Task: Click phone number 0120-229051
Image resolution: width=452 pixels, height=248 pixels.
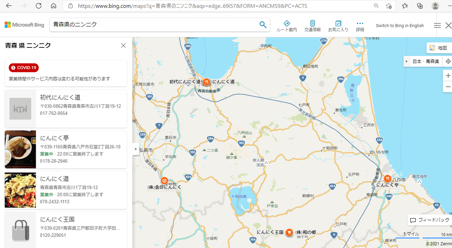Action: tap(53, 235)
